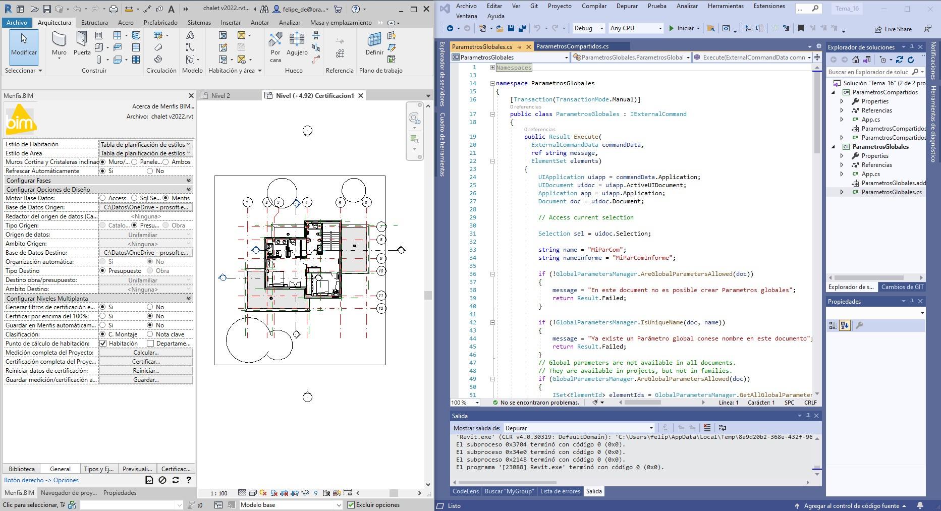The image size is (941, 511).
Task: Click the Refresh icon in Explorador de soluciones
Action: pos(910,60)
